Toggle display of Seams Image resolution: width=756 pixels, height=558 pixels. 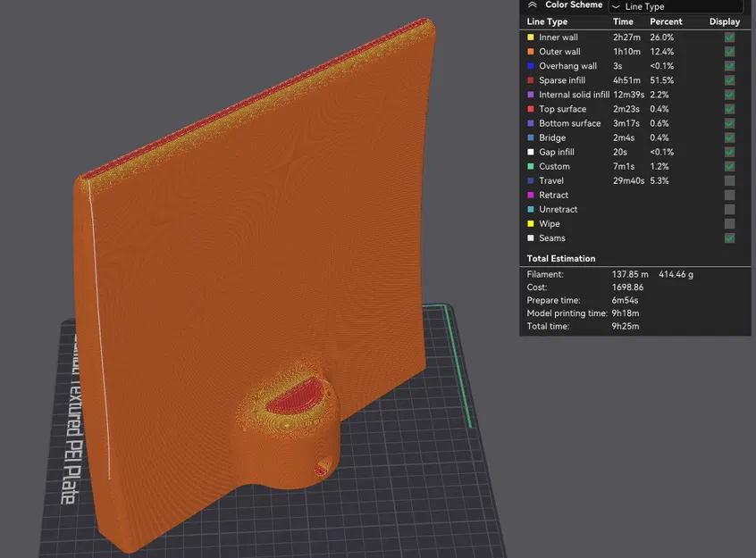729,238
